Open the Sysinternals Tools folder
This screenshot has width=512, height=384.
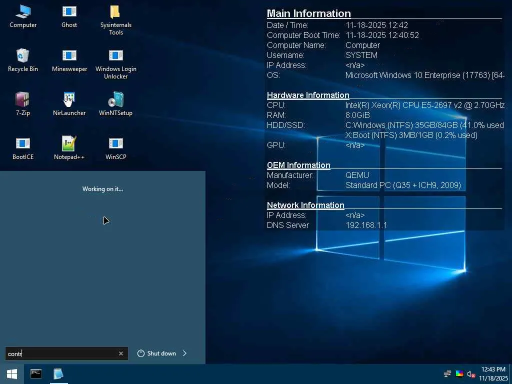115,20
